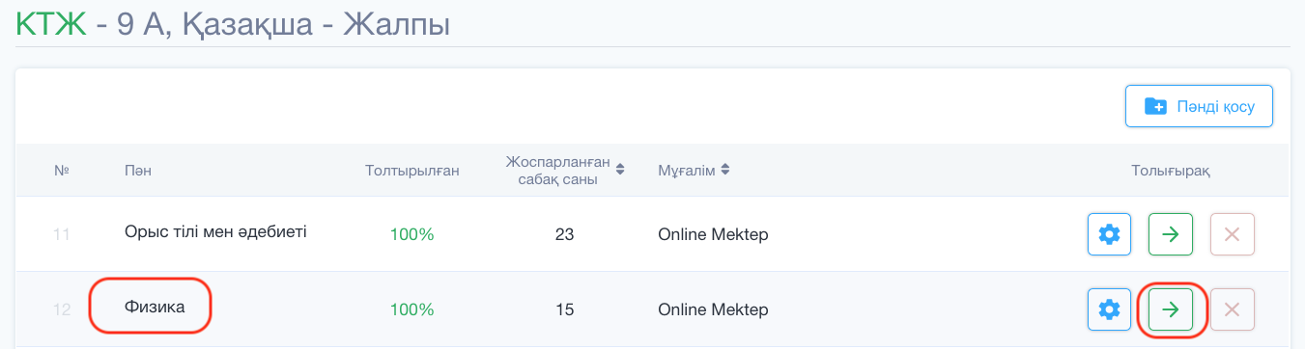Delete Орыс тілі мен әдебиеті with red X
This screenshot has width=1305, height=349.
click(1232, 234)
